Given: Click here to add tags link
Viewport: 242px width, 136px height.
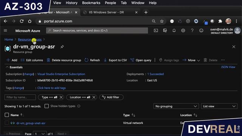Looking at the screenshot, I should click(51, 88).
